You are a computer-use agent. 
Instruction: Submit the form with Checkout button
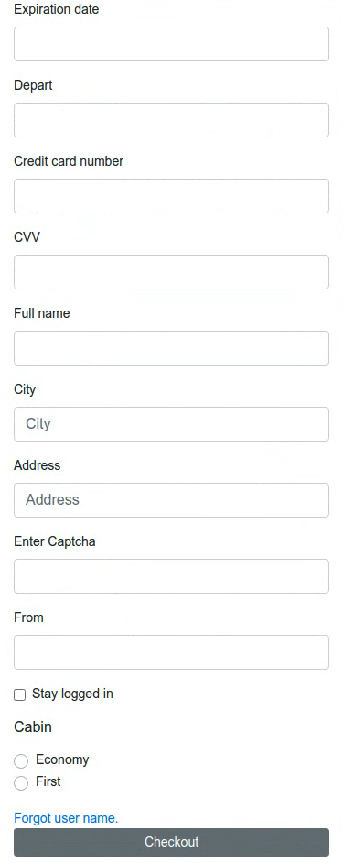[x=172, y=842]
